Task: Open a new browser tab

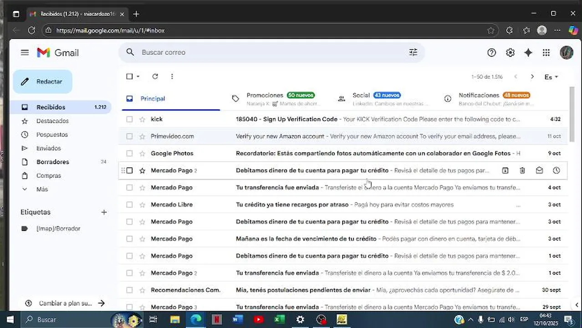Action: click(x=136, y=14)
